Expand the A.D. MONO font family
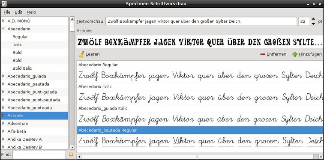Screen dimensions: 324x160 [x=3, y=21]
